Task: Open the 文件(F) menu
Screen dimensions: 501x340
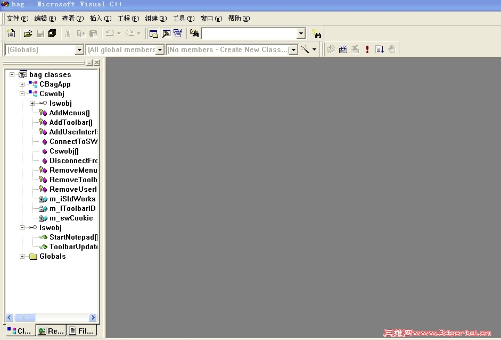Action: click(x=18, y=19)
